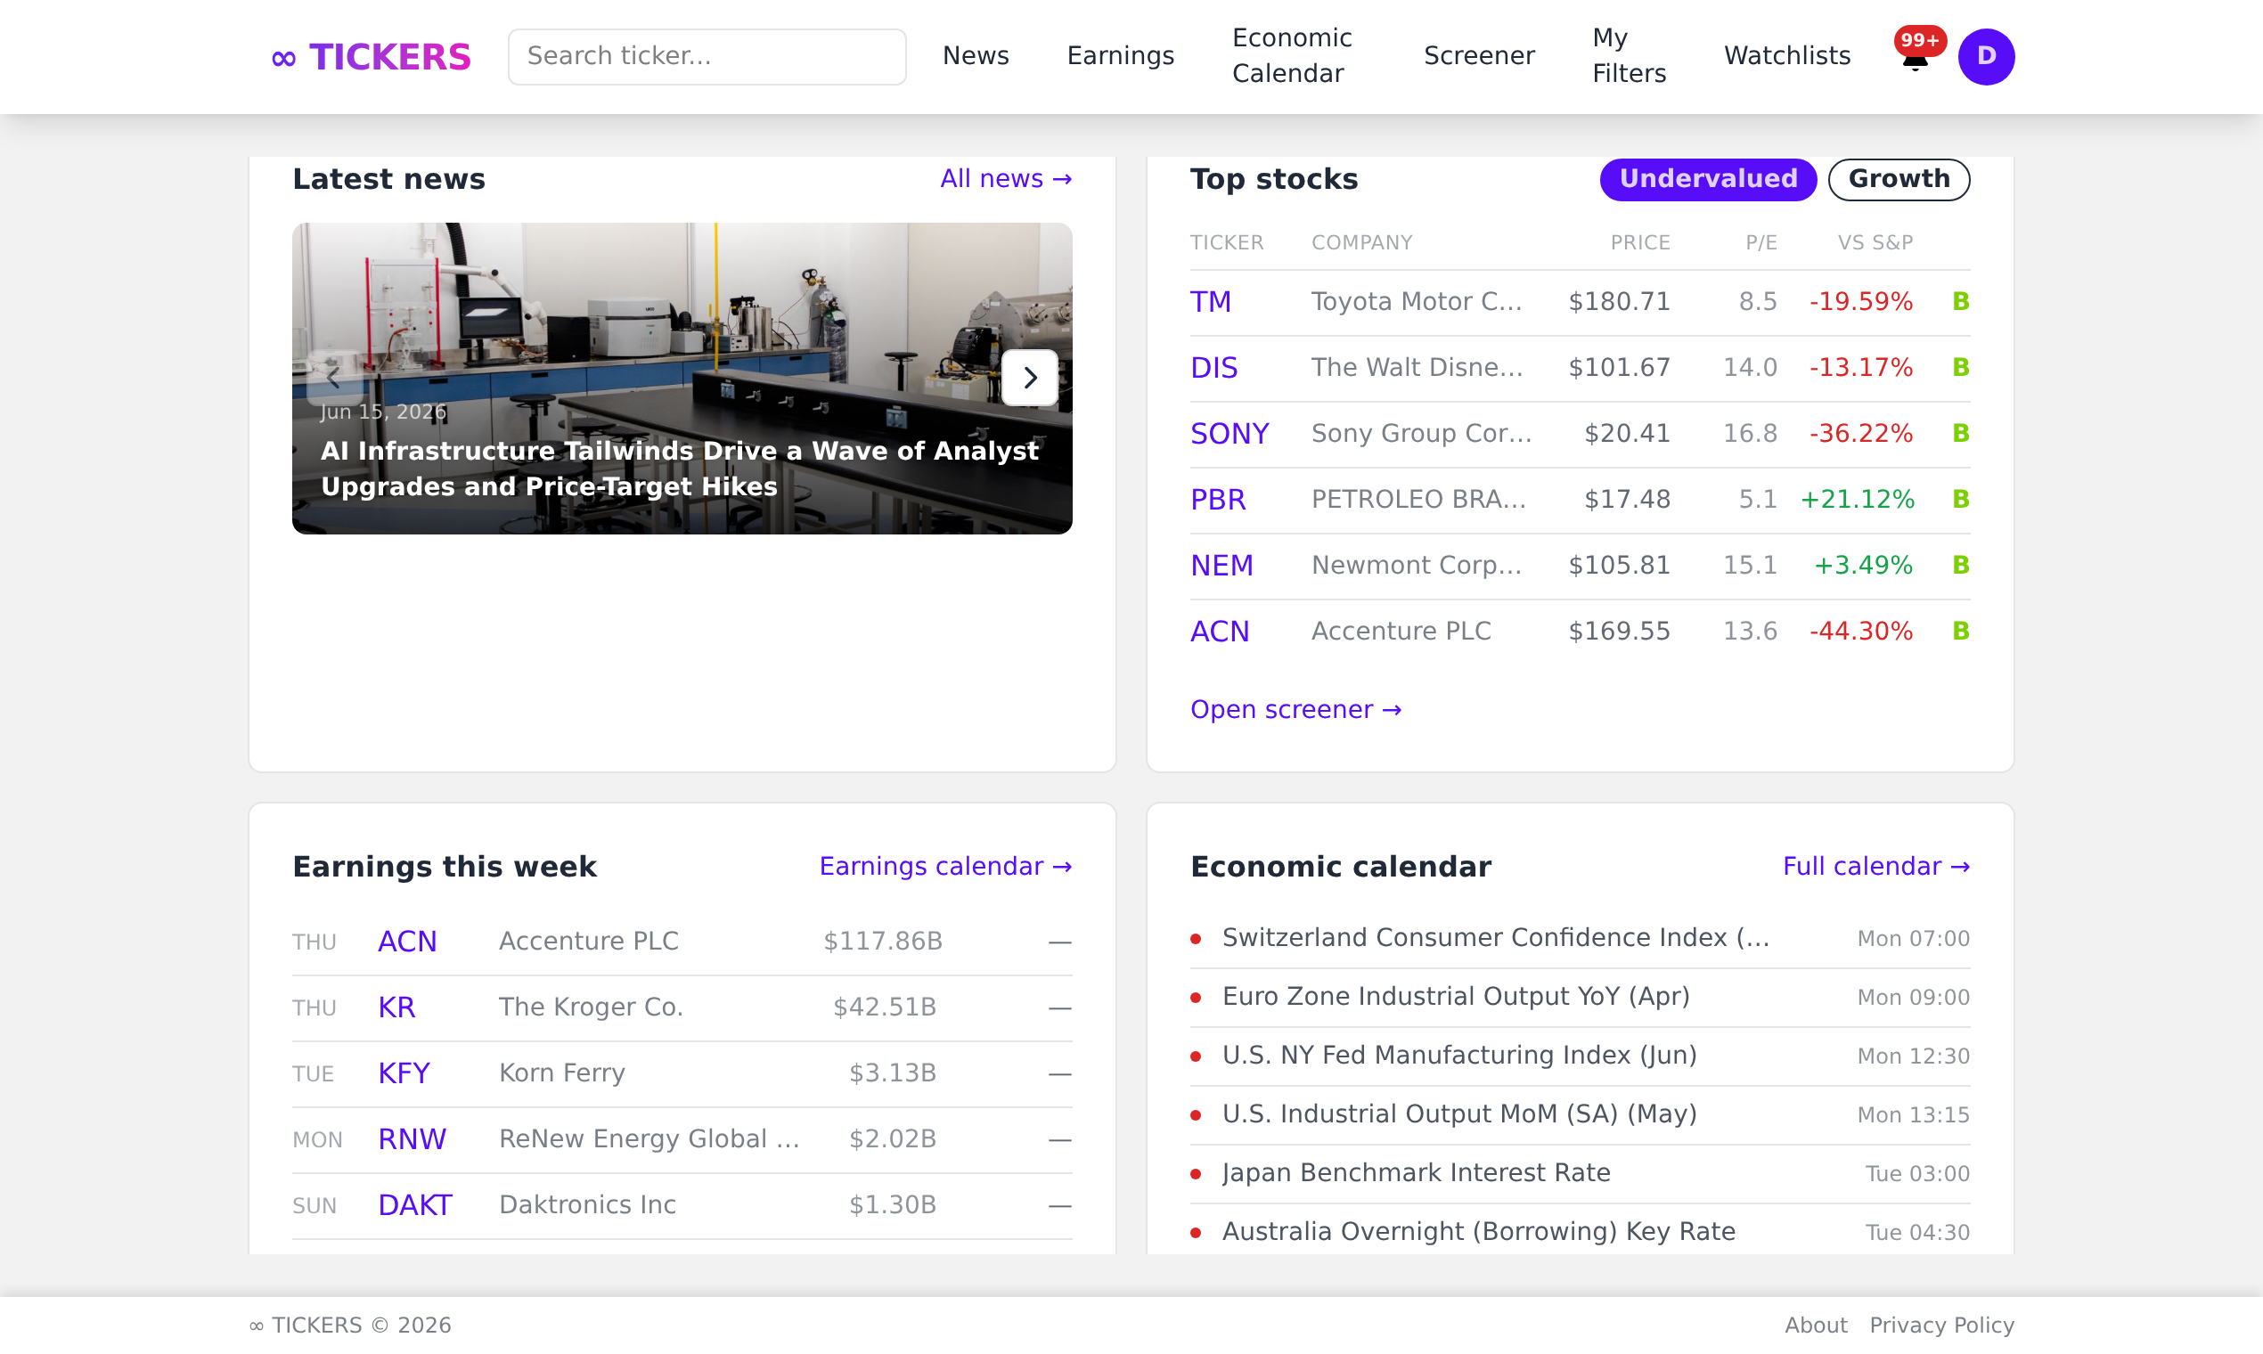Select the Growth filter pill

click(x=1898, y=179)
